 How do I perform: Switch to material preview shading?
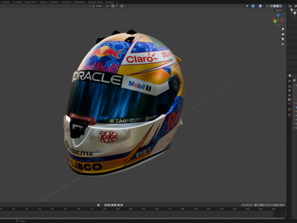[278, 6]
